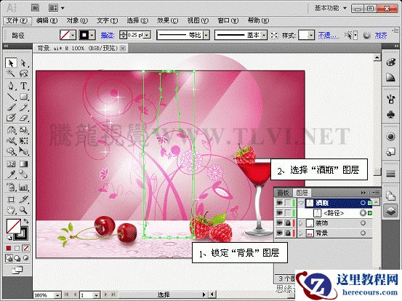Open the 窗口(W) menu

[228, 20]
